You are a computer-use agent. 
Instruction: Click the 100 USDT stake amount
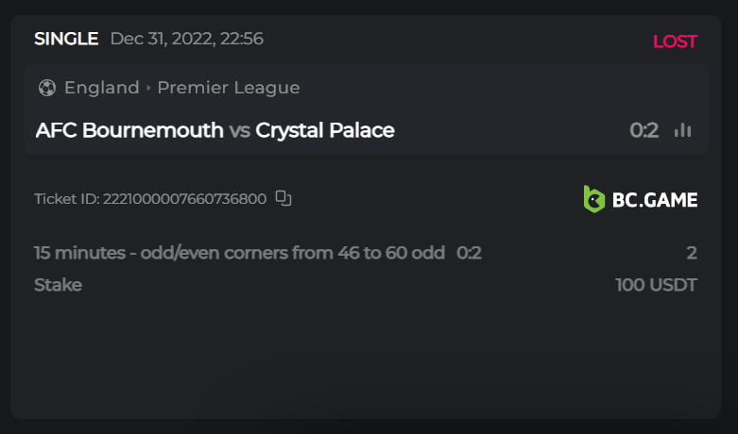[656, 285]
